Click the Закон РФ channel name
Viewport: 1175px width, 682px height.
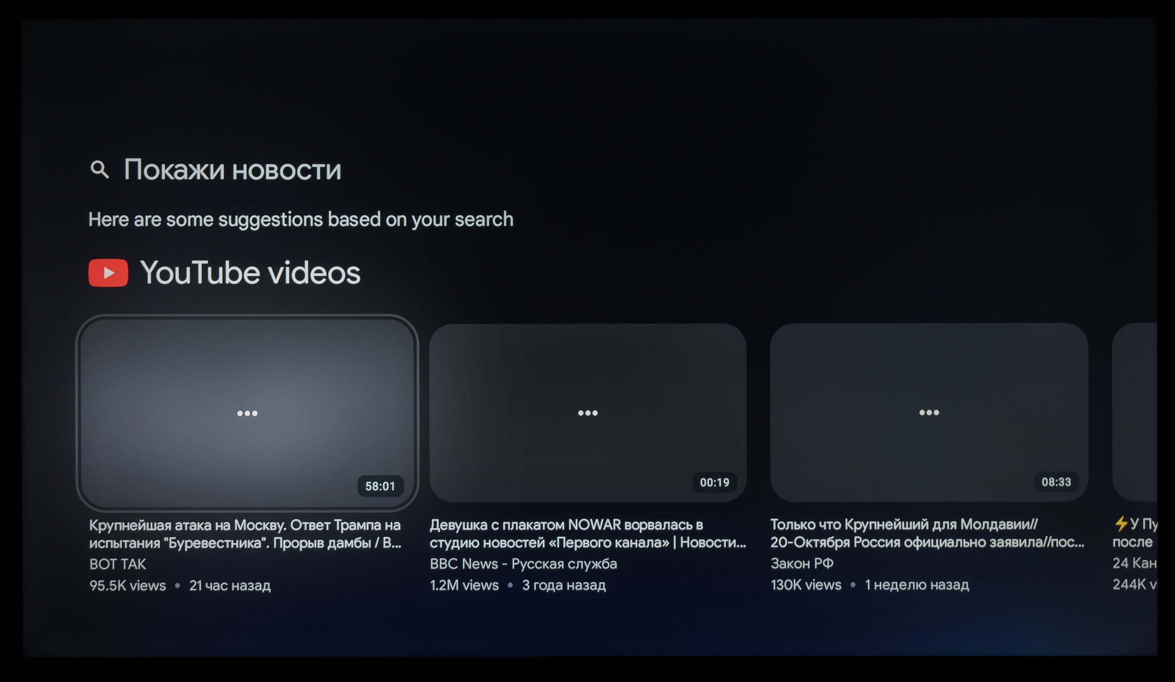coord(802,563)
